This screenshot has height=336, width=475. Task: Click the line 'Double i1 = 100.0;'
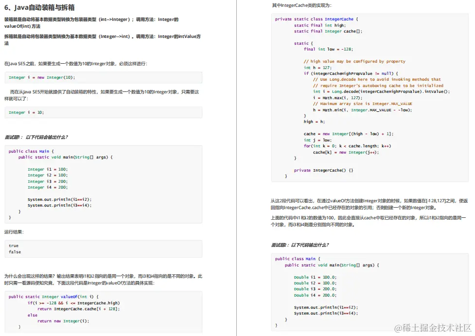(315, 277)
